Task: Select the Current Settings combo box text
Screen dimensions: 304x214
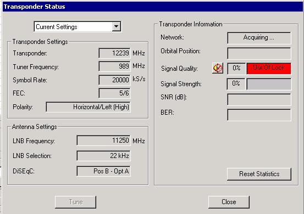Action: 57,27
